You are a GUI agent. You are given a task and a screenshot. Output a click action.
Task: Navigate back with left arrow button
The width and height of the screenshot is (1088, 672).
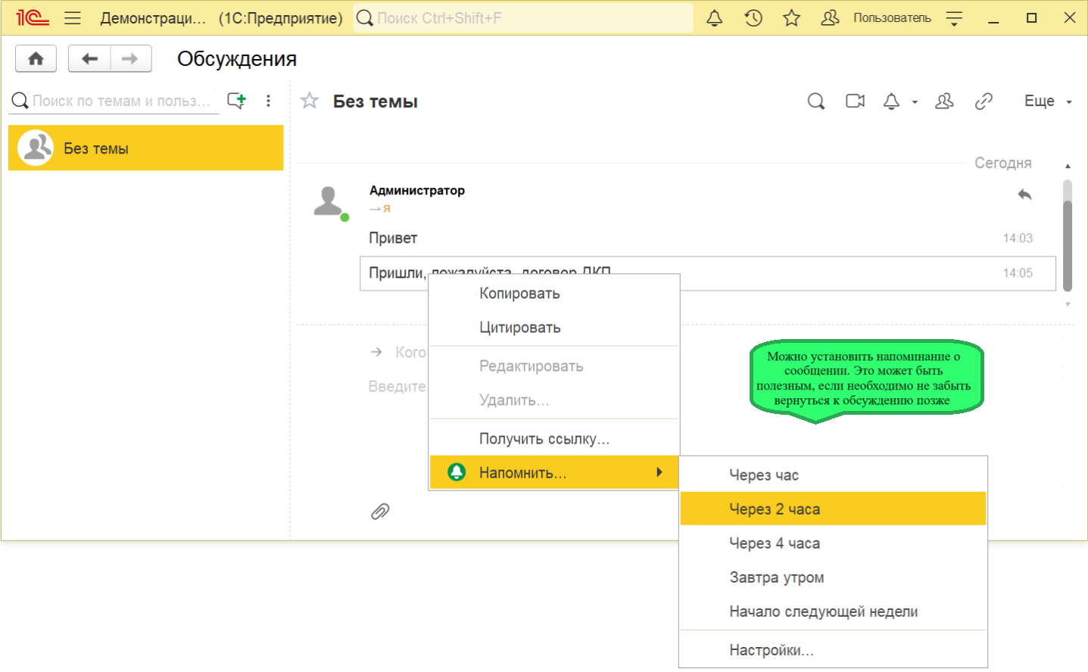point(89,59)
